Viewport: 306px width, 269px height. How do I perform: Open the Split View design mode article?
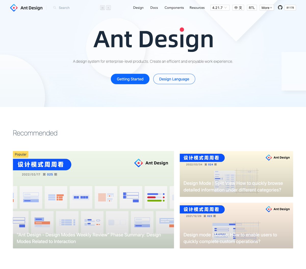click(x=236, y=174)
